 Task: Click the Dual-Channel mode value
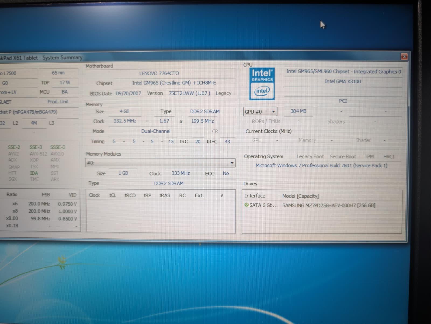(156, 131)
